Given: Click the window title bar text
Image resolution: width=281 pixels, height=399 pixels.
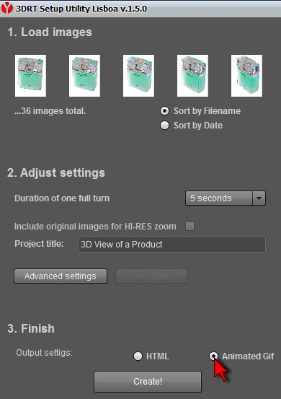Looking at the screenshot, I should [x=81, y=9].
